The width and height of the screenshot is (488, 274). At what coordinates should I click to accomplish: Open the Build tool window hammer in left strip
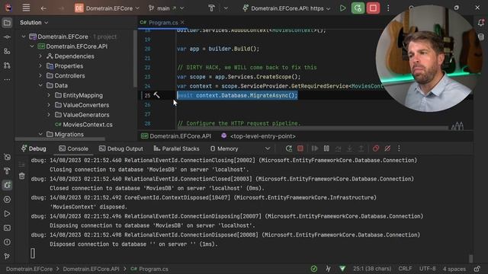7,170
